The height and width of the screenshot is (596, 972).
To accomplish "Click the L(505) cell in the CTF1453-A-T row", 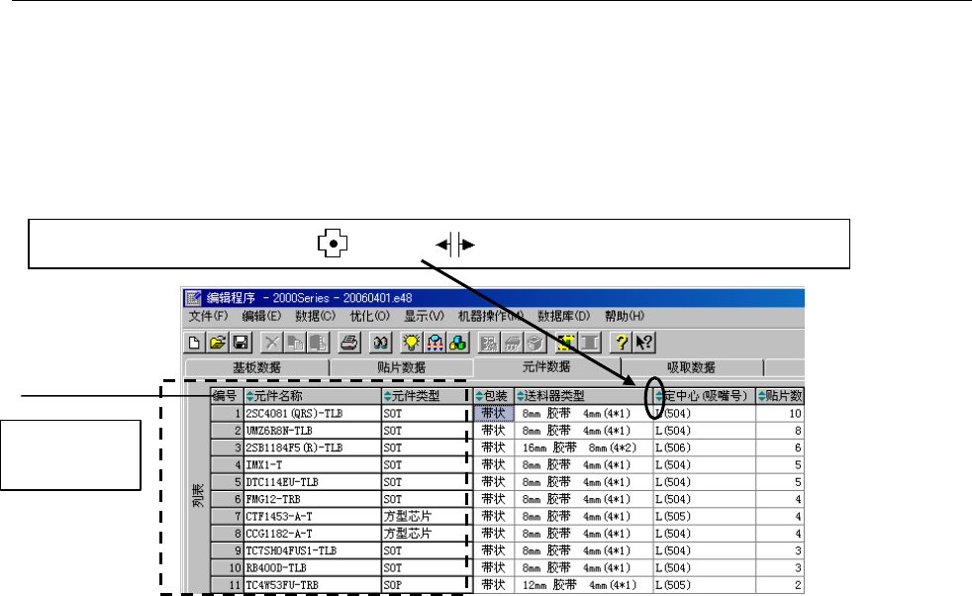I will [x=704, y=516].
